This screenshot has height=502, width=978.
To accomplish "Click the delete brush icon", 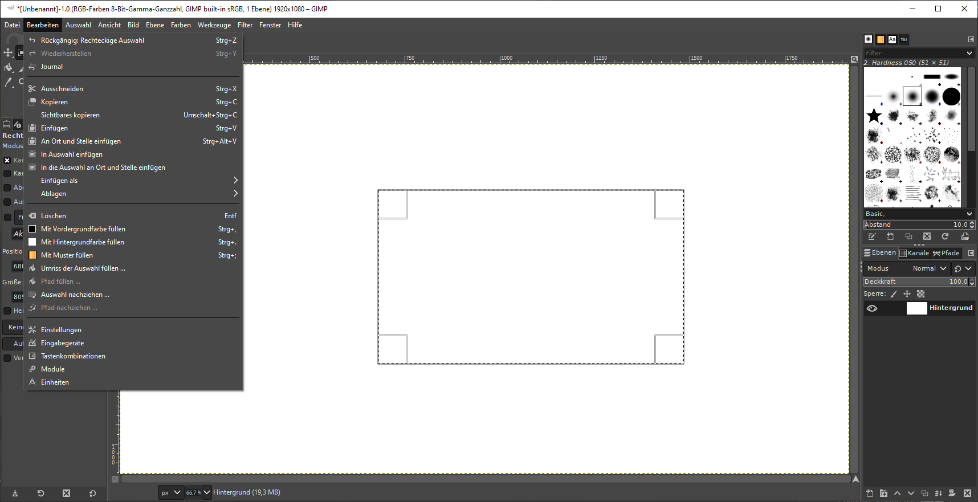I will pyautogui.click(x=927, y=236).
